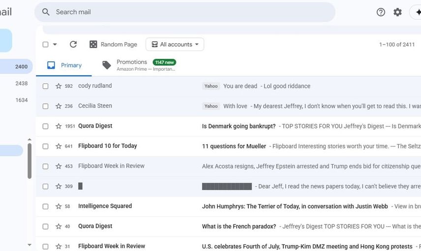The width and height of the screenshot is (421, 251).
Task: Click the refresh mail icon
Action: click(73, 45)
